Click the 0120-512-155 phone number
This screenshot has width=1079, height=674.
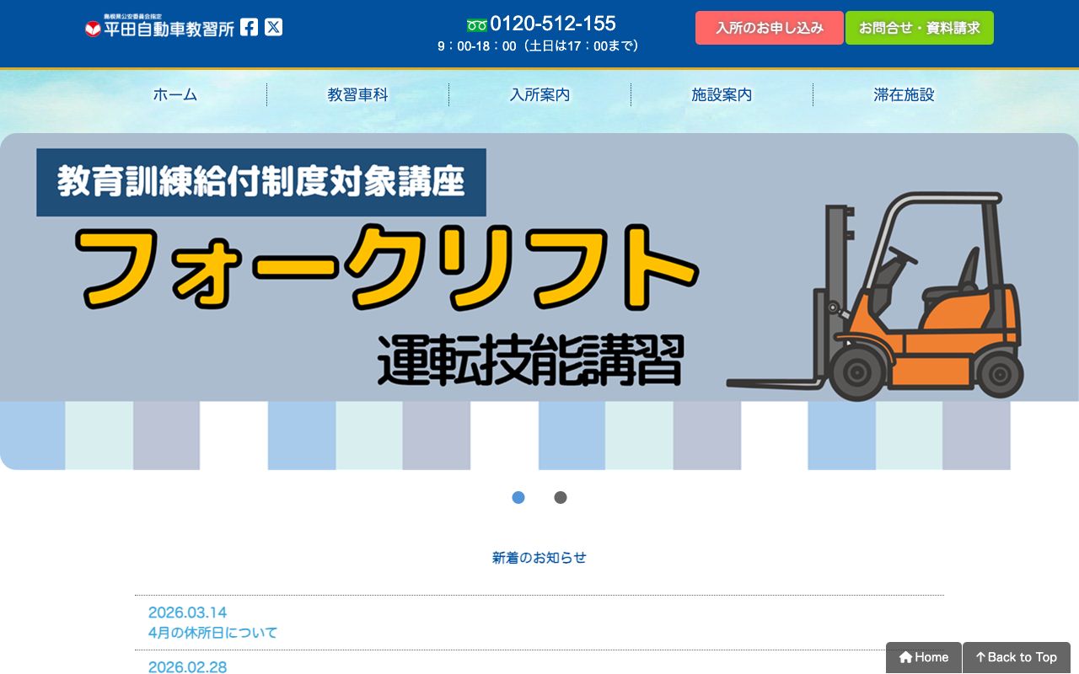(553, 24)
